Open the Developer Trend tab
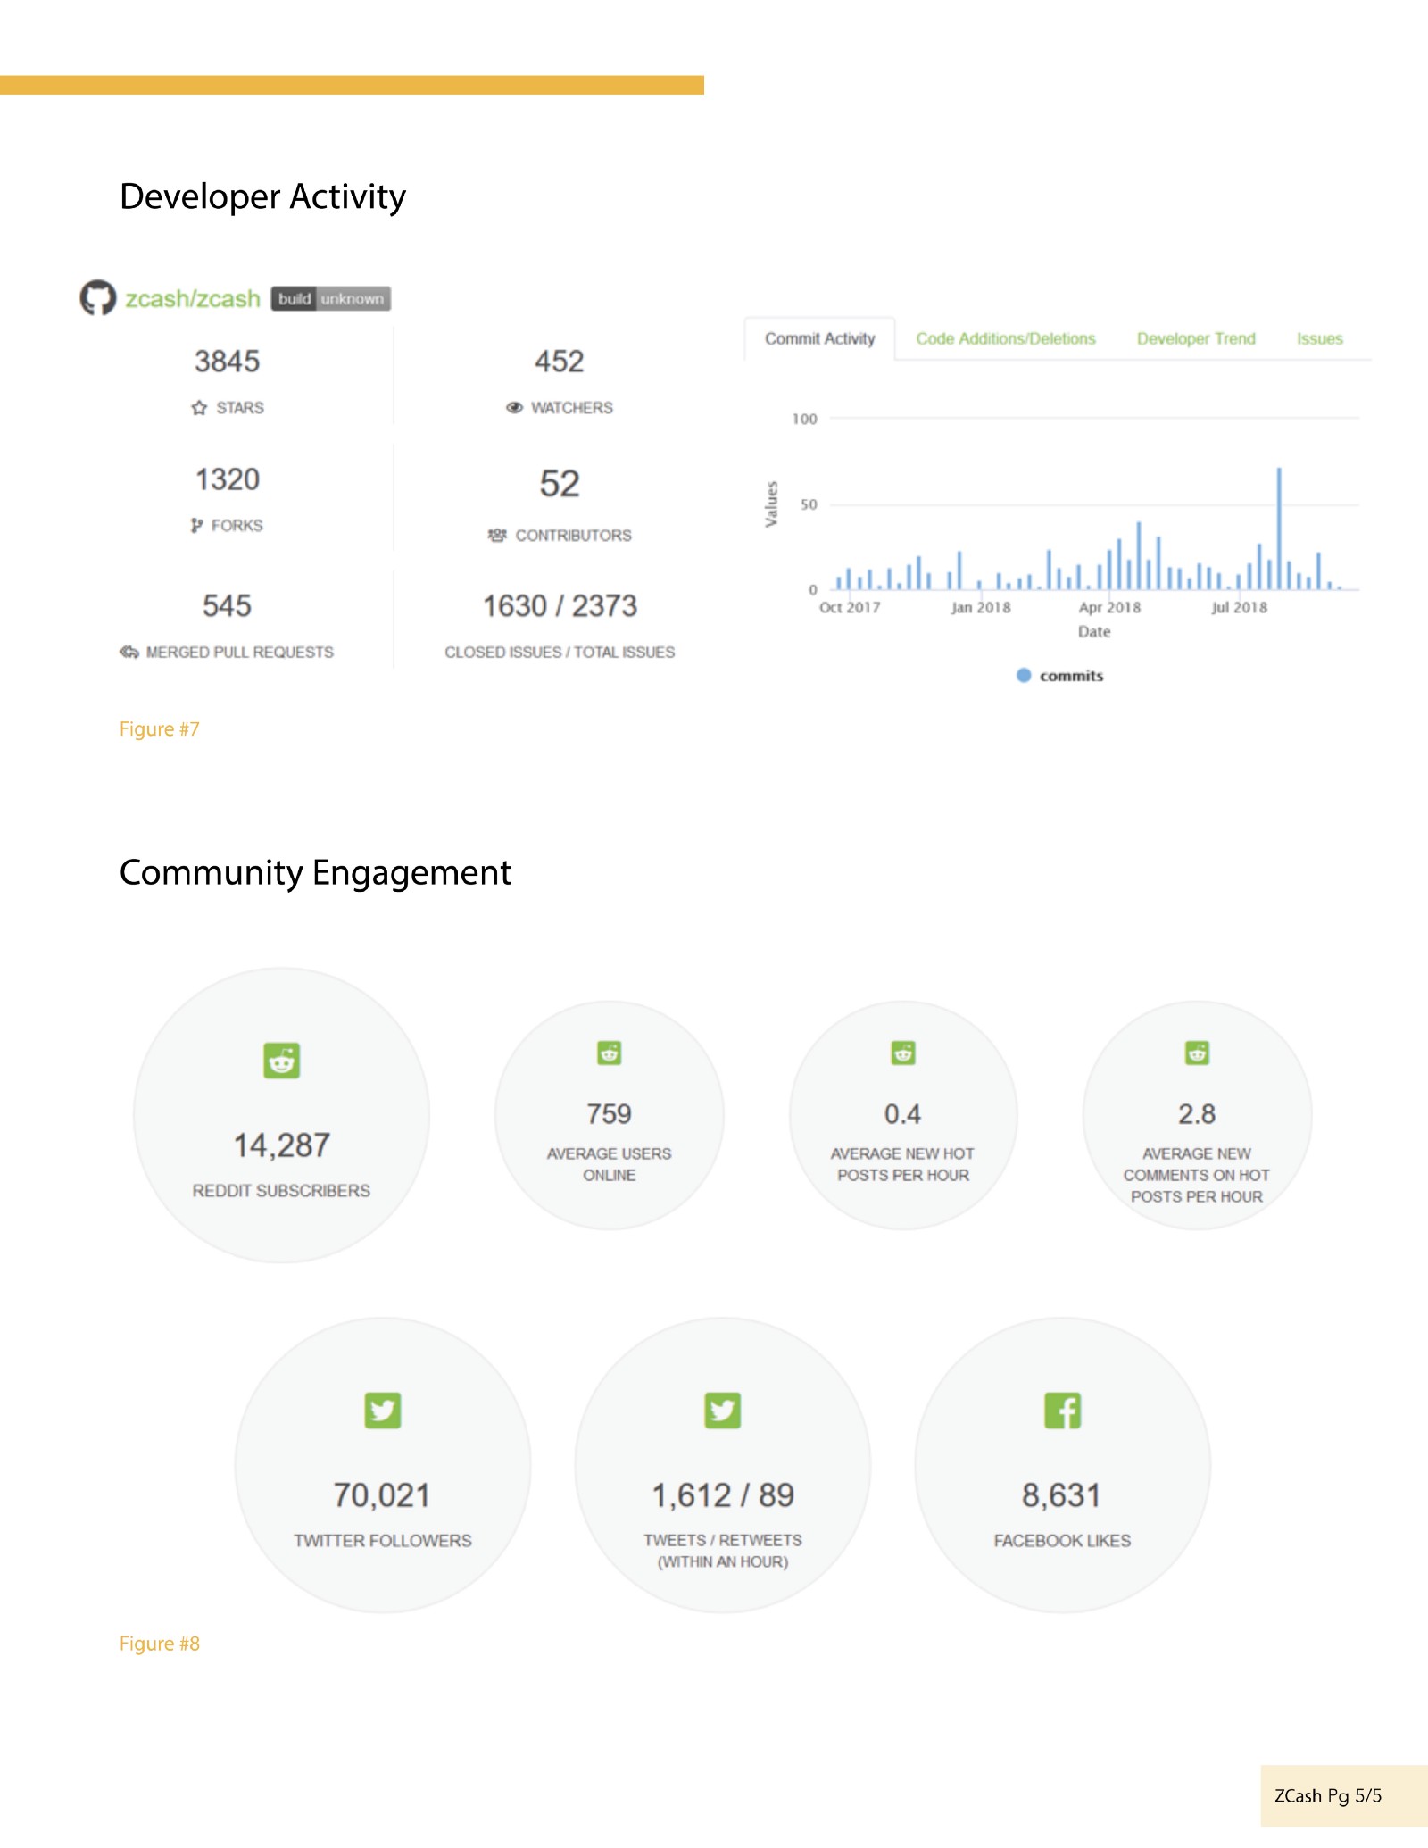Screen dimensions: 1428x1848 tap(1196, 339)
